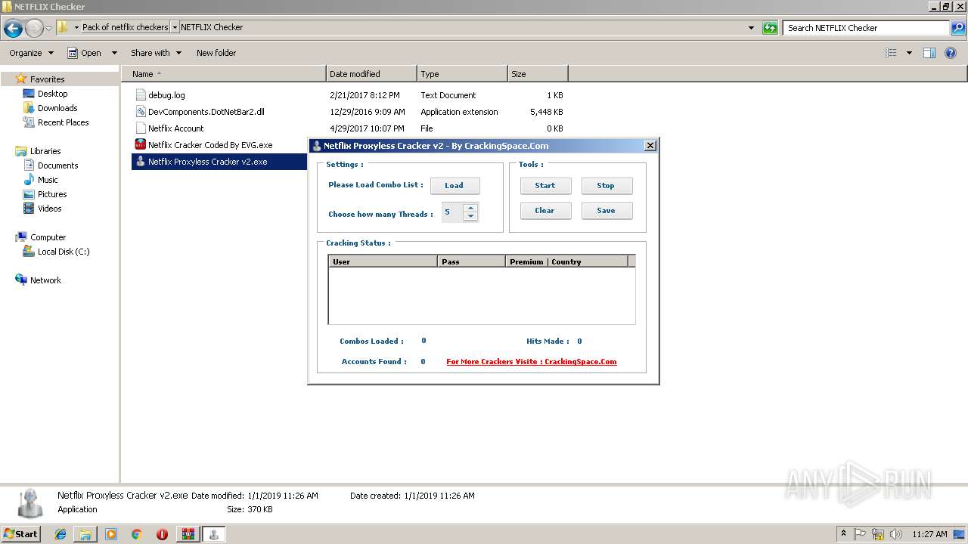Open the CrackingSpace.Com visit link
Viewport: 968px width, 544px height.
pyautogui.click(x=532, y=361)
